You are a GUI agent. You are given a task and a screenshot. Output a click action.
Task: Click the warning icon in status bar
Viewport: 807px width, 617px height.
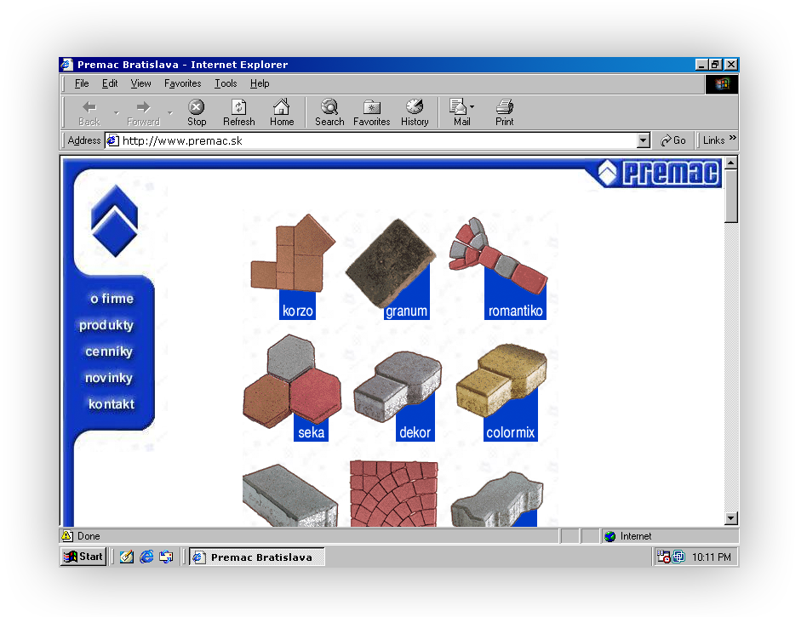(67, 535)
